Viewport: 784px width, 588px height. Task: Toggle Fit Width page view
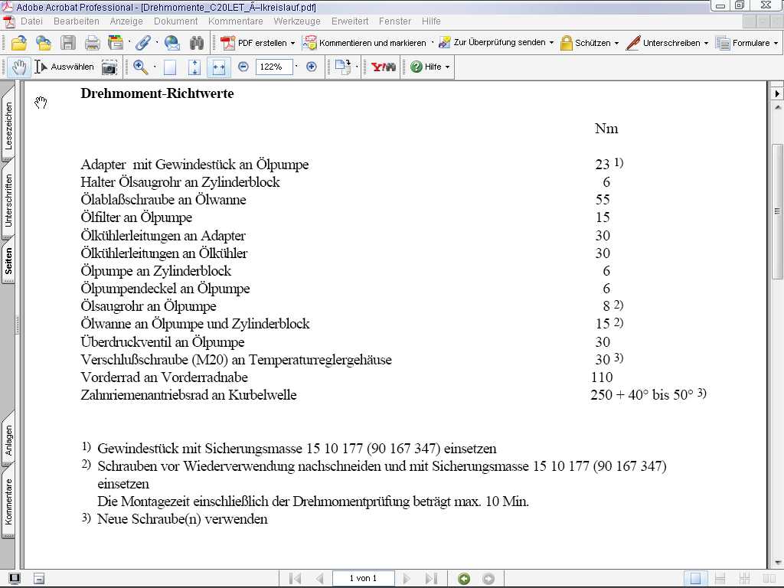point(219,67)
